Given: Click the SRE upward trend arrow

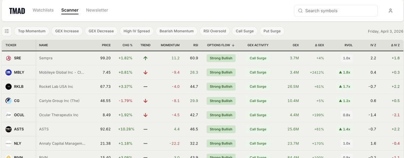Looking at the screenshot, I should pyautogui.click(x=145, y=58).
